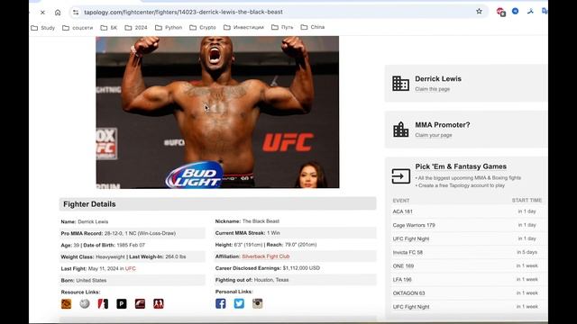Open the Cage Warriors 179 event
This screenshot has height=324, width=577.
[x=414, y=225]
